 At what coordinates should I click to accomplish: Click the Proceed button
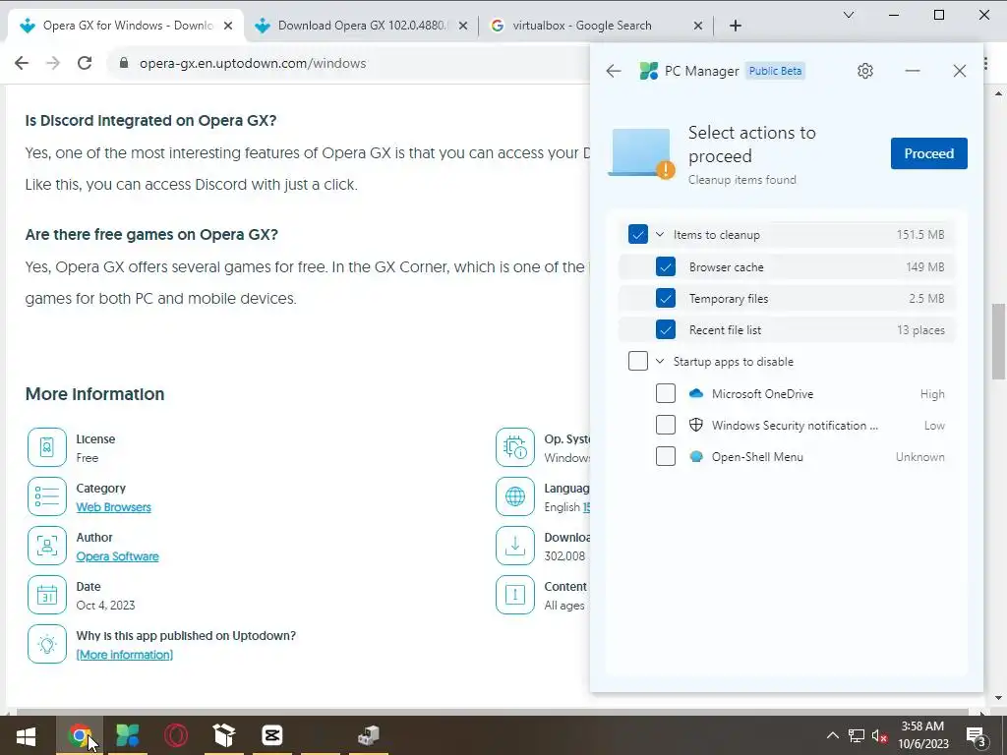pyautogui.click(x=928, y=153)
